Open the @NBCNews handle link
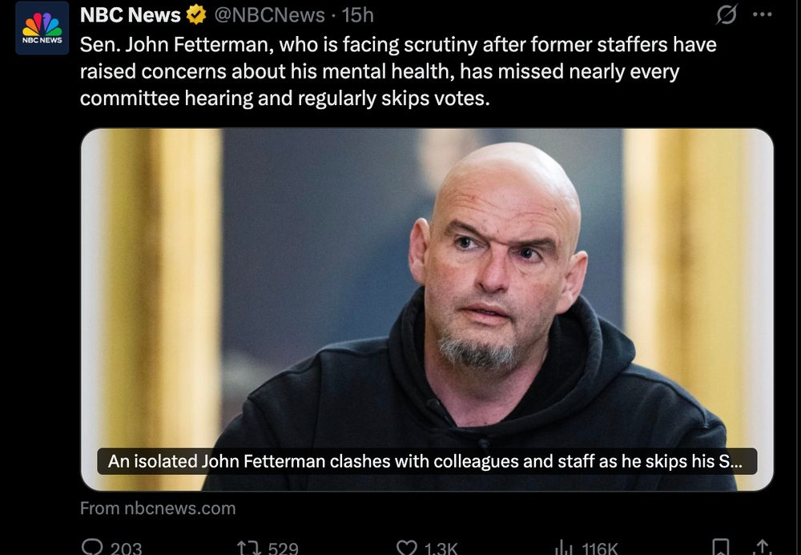 [x=269, y=15]
